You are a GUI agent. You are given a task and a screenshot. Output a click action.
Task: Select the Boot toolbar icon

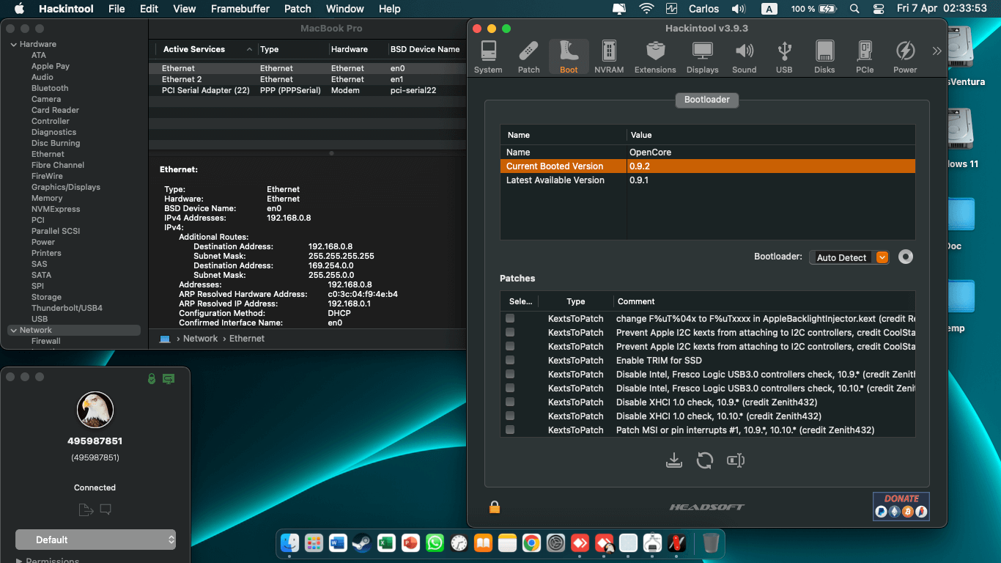(569, 57)
